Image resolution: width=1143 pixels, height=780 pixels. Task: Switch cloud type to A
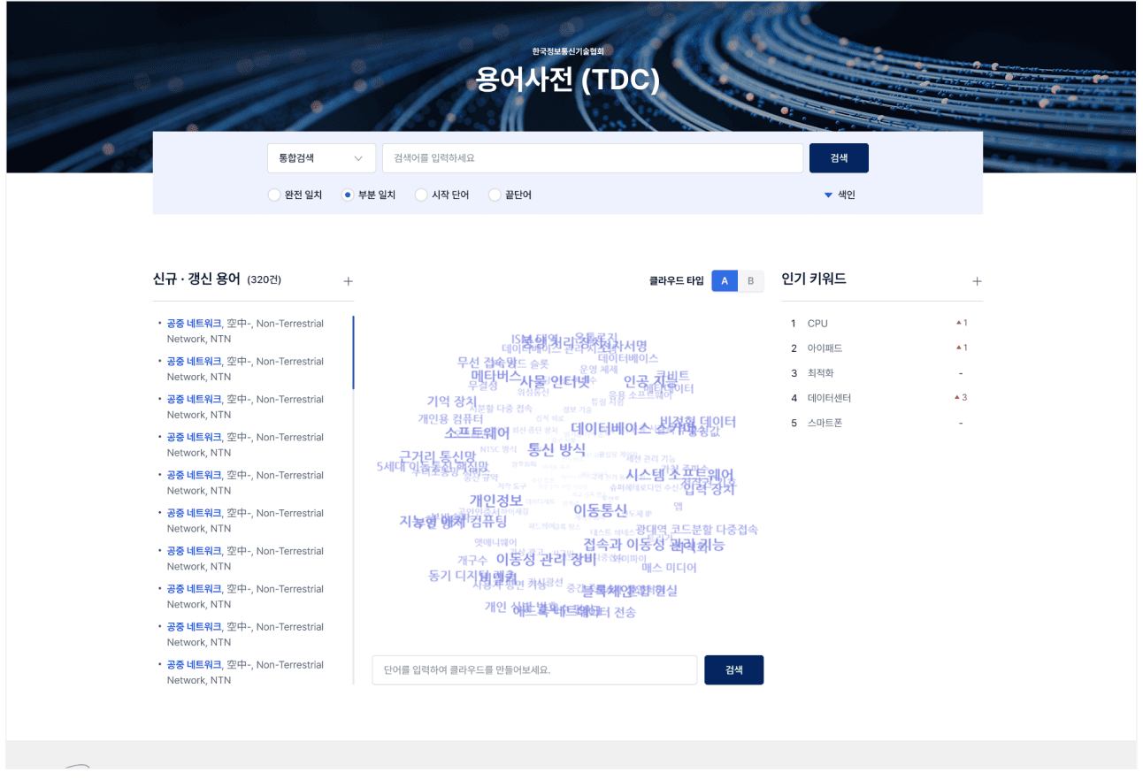point(725,281)
